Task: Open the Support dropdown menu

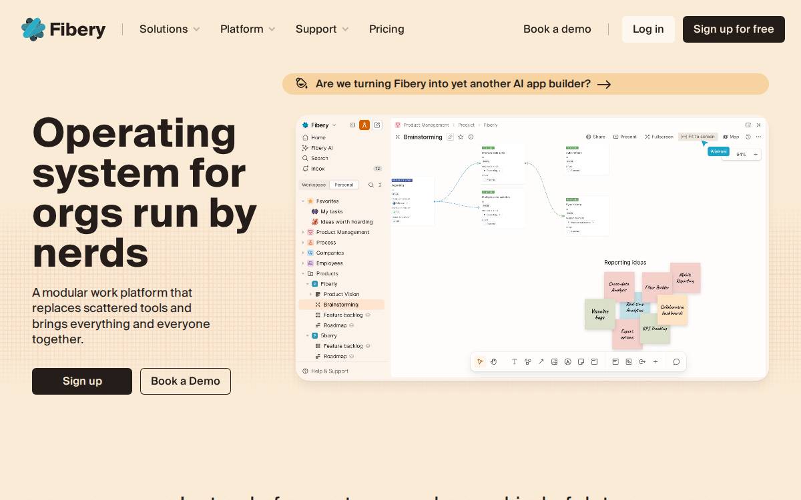Action: pos(322,29)
